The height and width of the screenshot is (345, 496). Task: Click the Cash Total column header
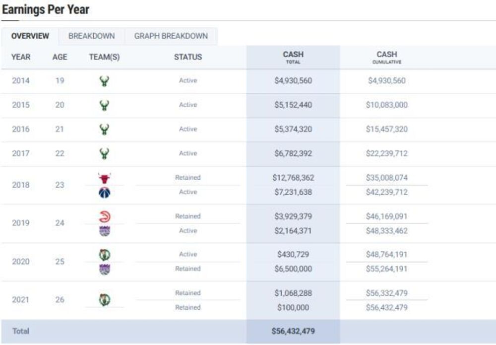(x=293, y=57)
